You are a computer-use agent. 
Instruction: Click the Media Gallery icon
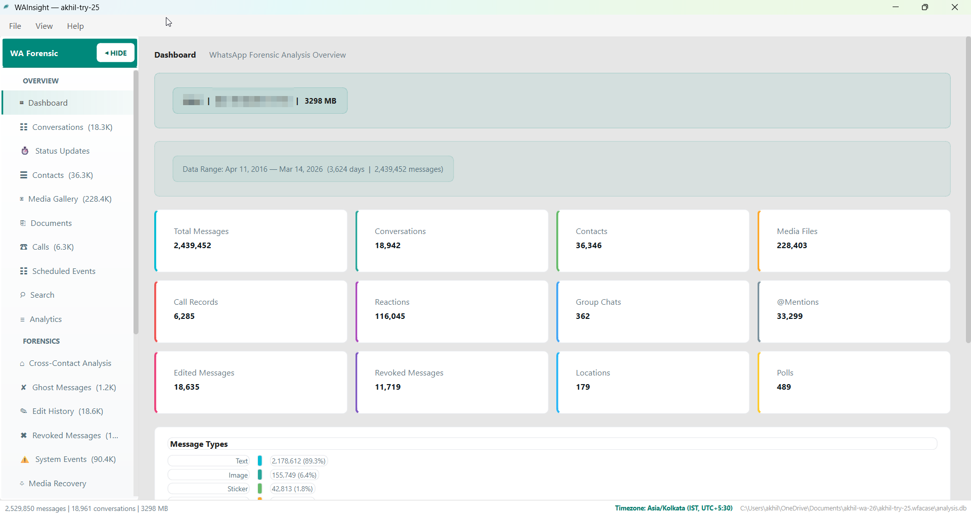pyautogui.click(x=22, y=199)
